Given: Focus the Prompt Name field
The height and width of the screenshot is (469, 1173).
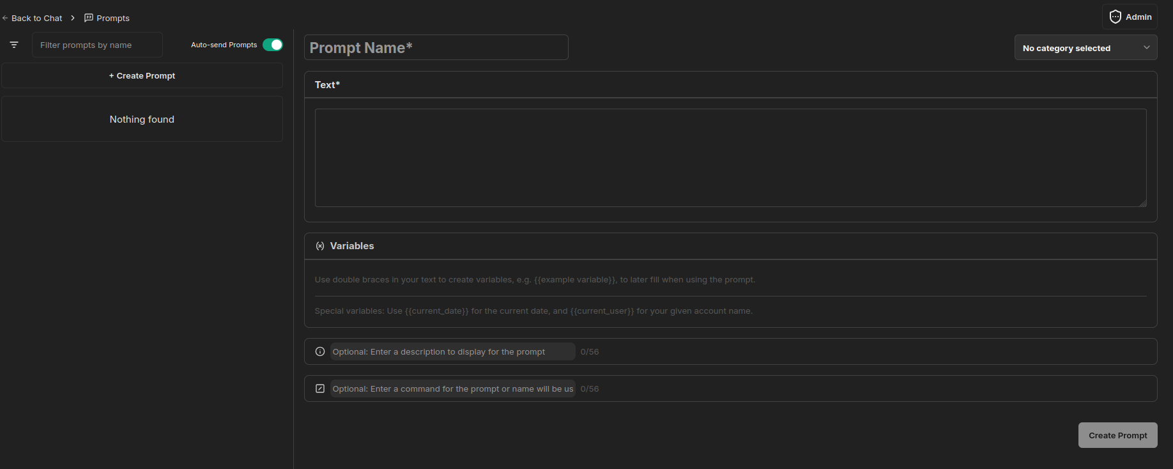Looking at the screenshot, I should (436, 48).
